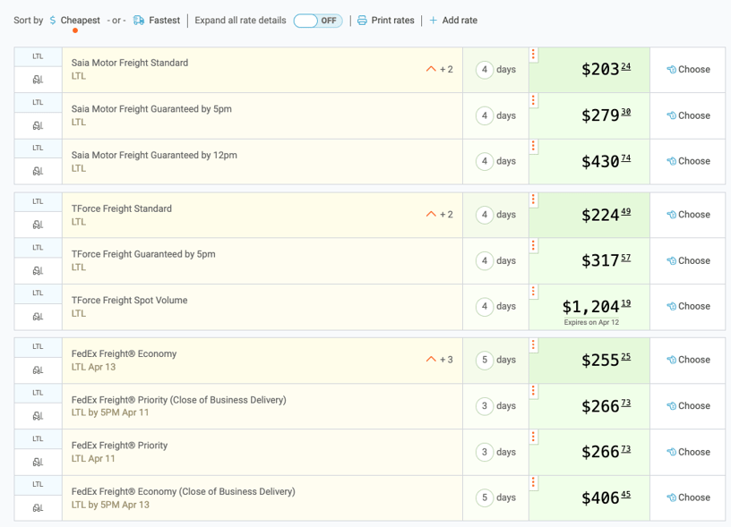Viewport: 731px width, 527px height.
Task: Open three-dot menu for FedEx Priority Close of Business
Action: click(x=533, y=391)
